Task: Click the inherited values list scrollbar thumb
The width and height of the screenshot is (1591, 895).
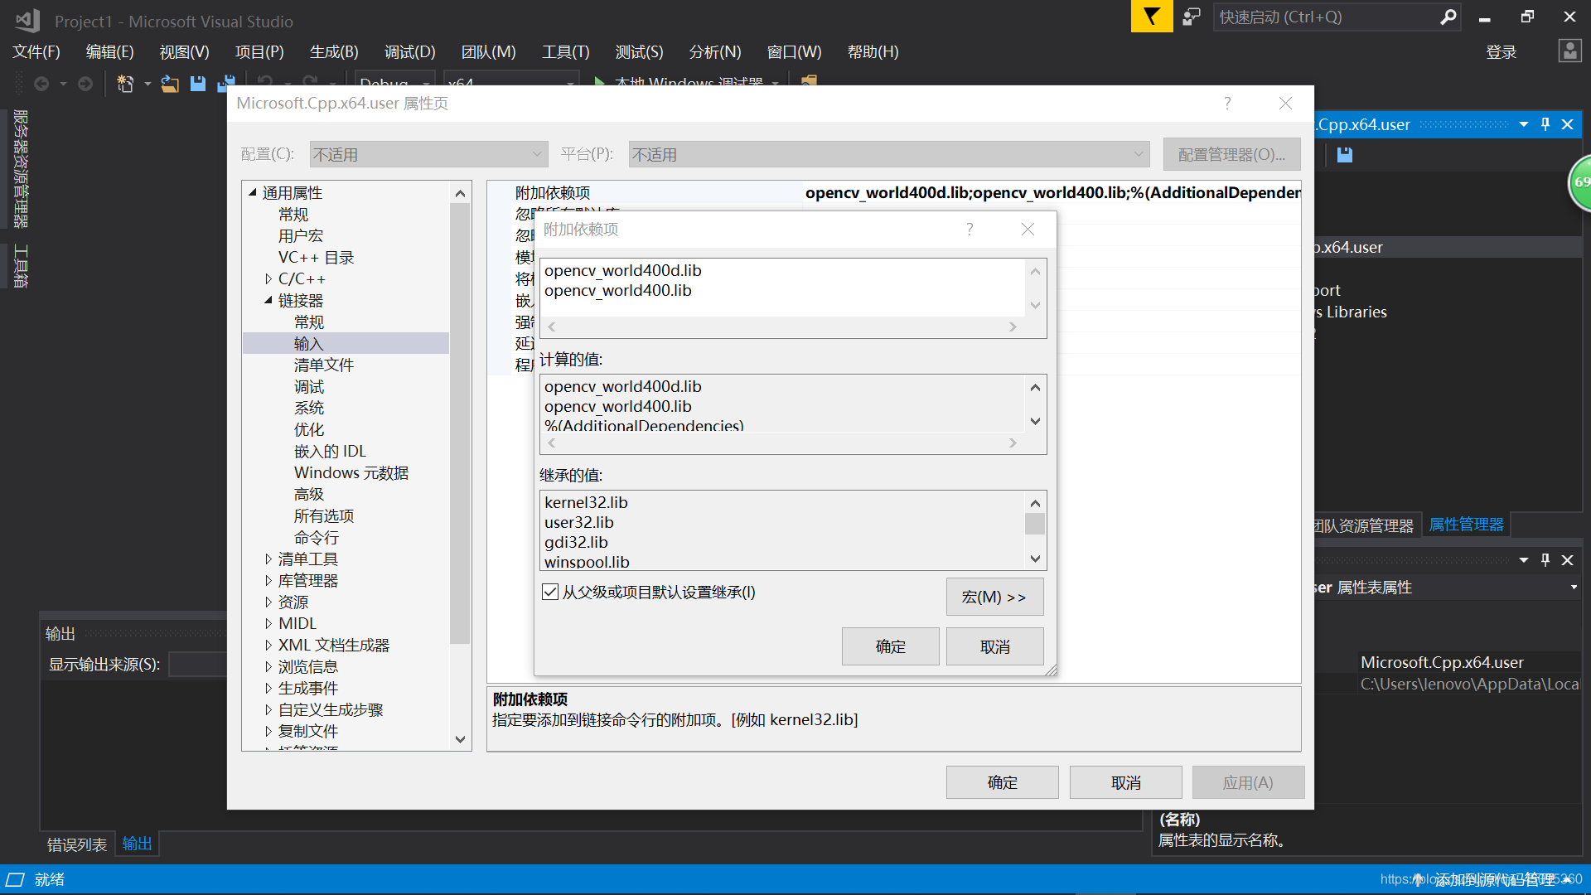Action: pos(1035,524)
